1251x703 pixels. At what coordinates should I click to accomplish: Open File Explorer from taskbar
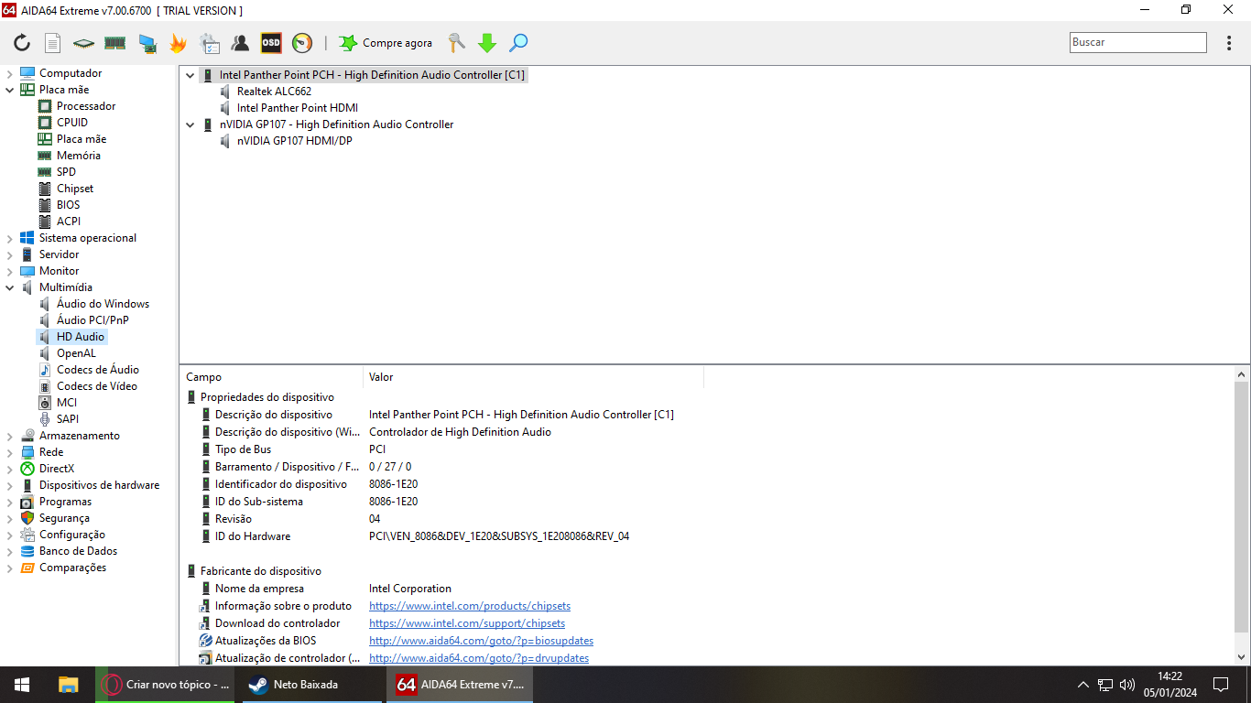[69, 685]
